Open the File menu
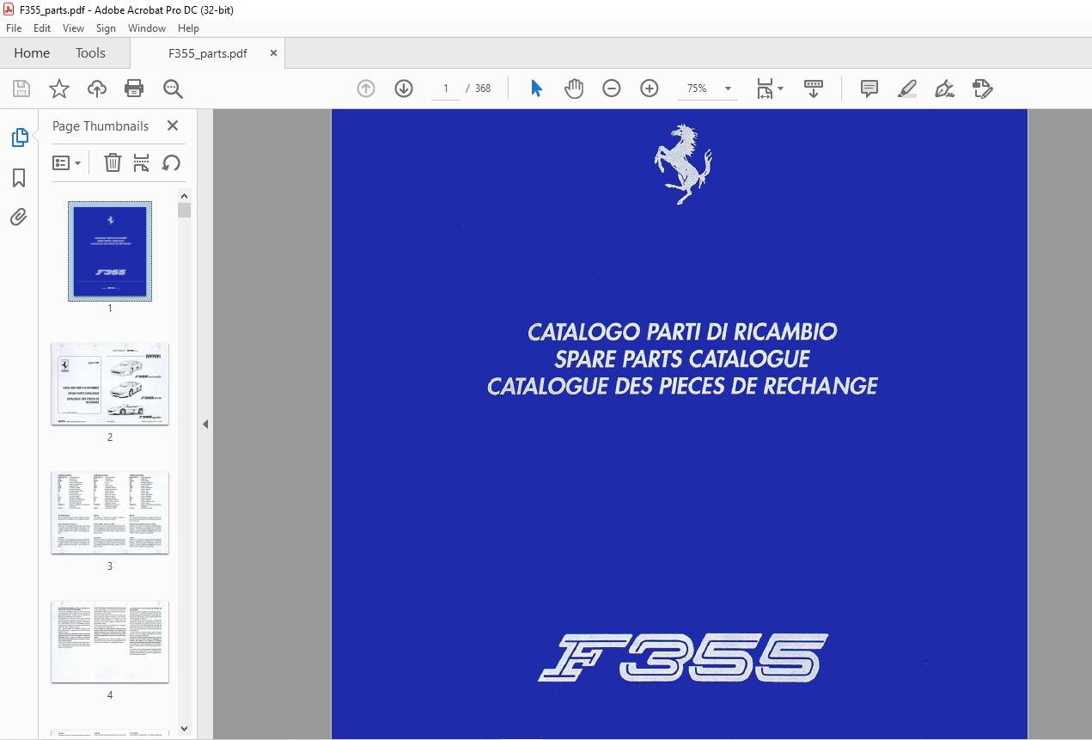 click(x=14, y=28)
